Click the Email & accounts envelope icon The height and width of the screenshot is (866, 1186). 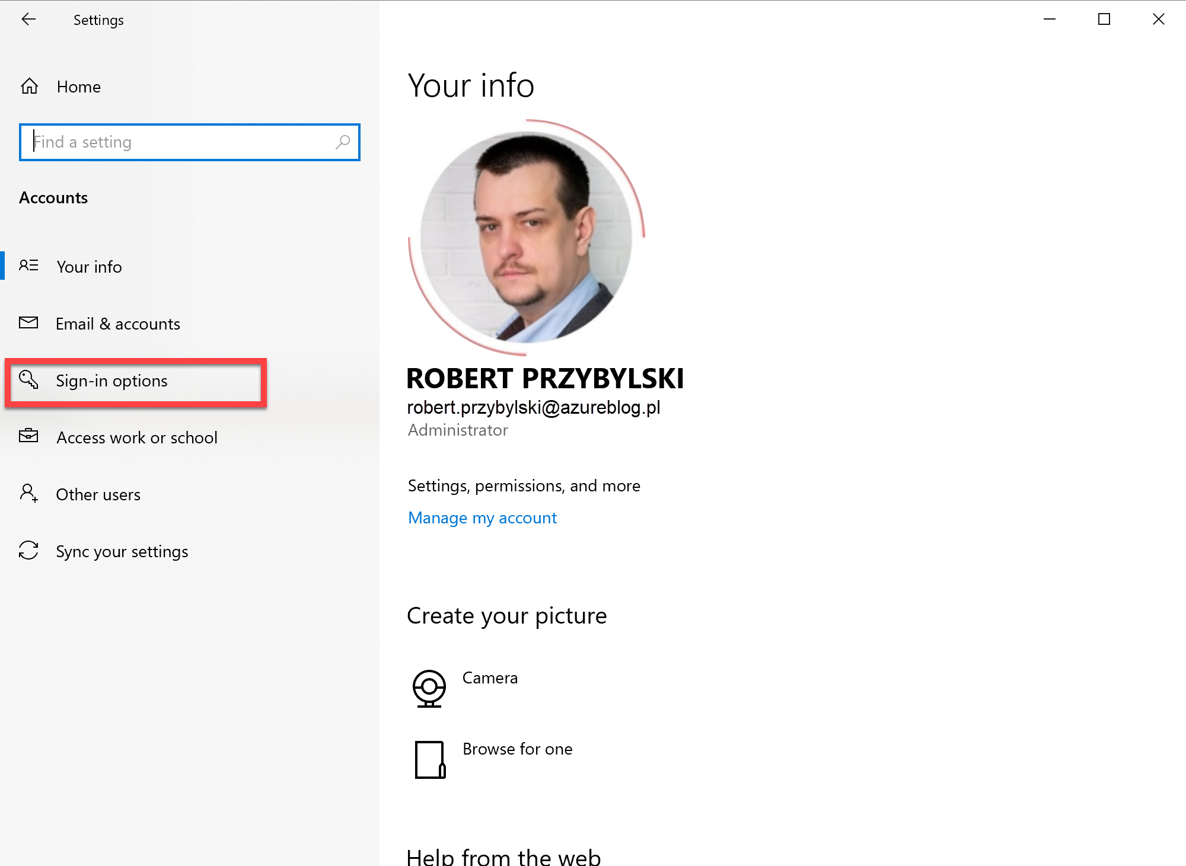29,323
